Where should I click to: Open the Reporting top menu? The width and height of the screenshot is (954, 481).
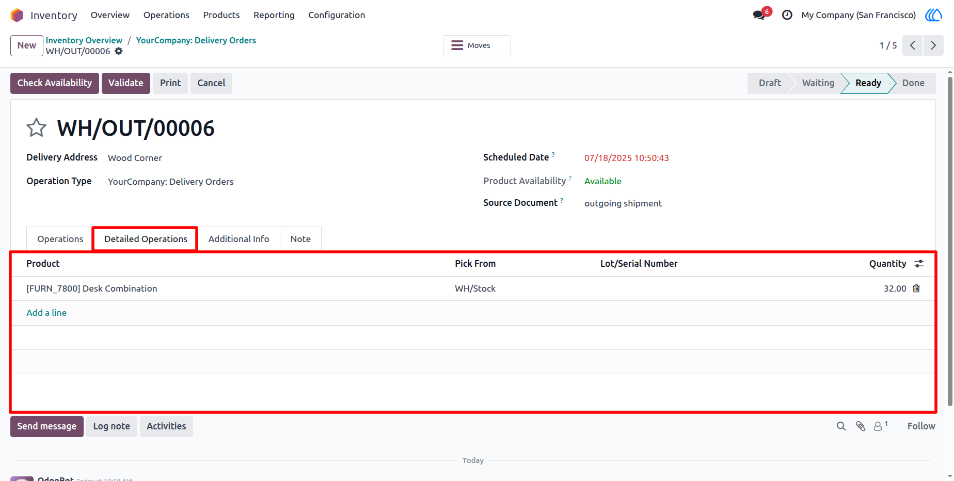tap(274, 15)
